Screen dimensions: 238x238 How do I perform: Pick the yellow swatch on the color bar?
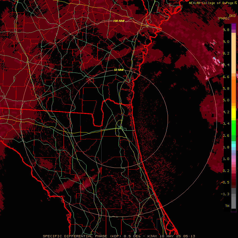coord(234,113)
